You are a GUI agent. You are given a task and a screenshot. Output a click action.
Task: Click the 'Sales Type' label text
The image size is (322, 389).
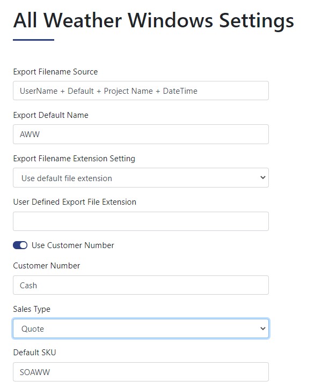pos(32,309)
